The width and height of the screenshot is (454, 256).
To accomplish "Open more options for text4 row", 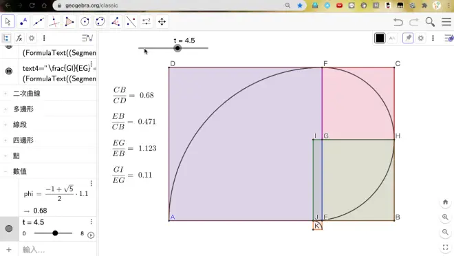I will [x=91, y=64].
